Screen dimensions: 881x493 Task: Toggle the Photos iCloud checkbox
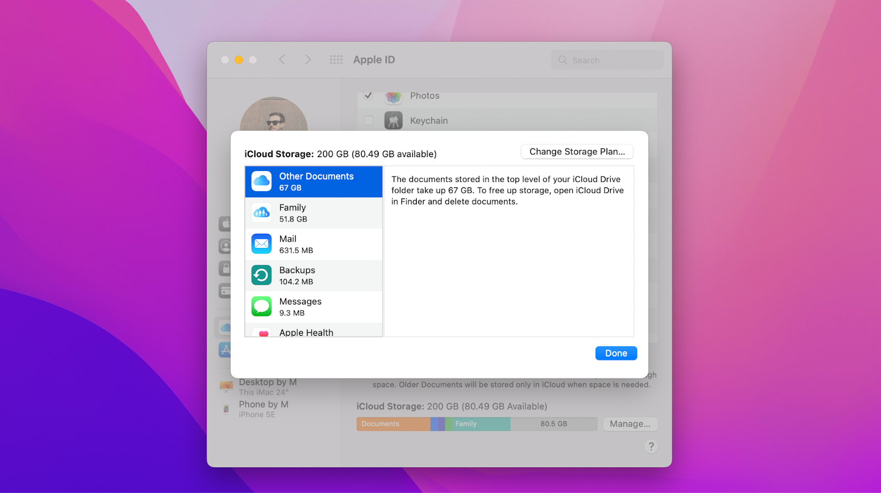point(368,96)
